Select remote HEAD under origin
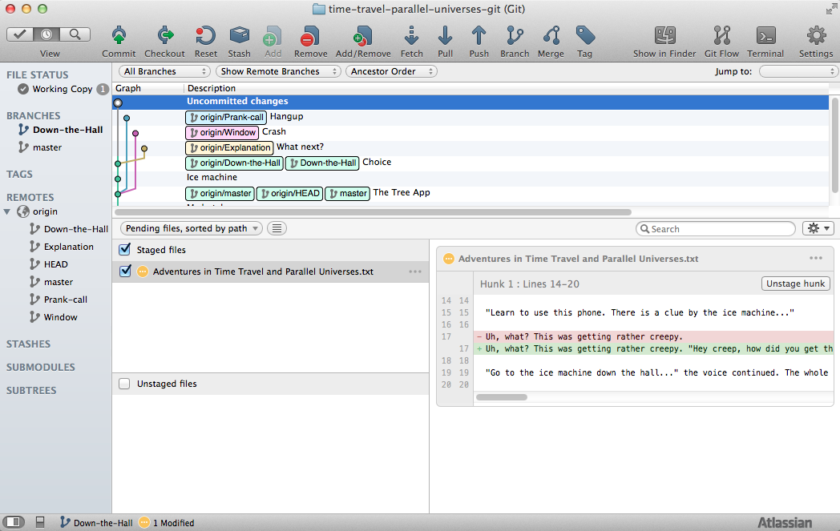This screenshot has height=531, width=840. 56,263
